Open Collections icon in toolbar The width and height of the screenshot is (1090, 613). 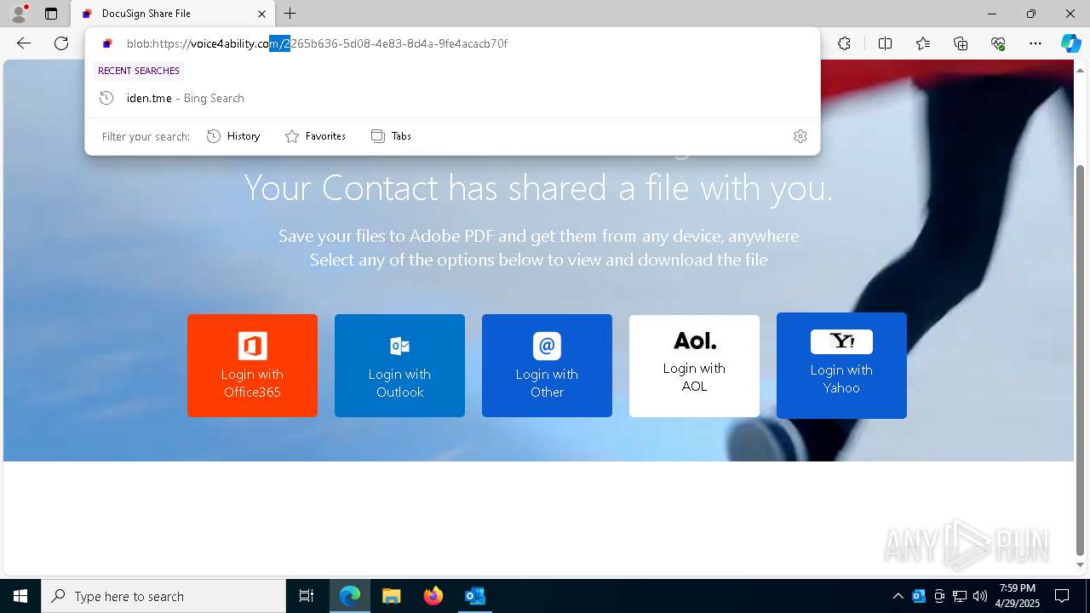(x=961, y=43)
